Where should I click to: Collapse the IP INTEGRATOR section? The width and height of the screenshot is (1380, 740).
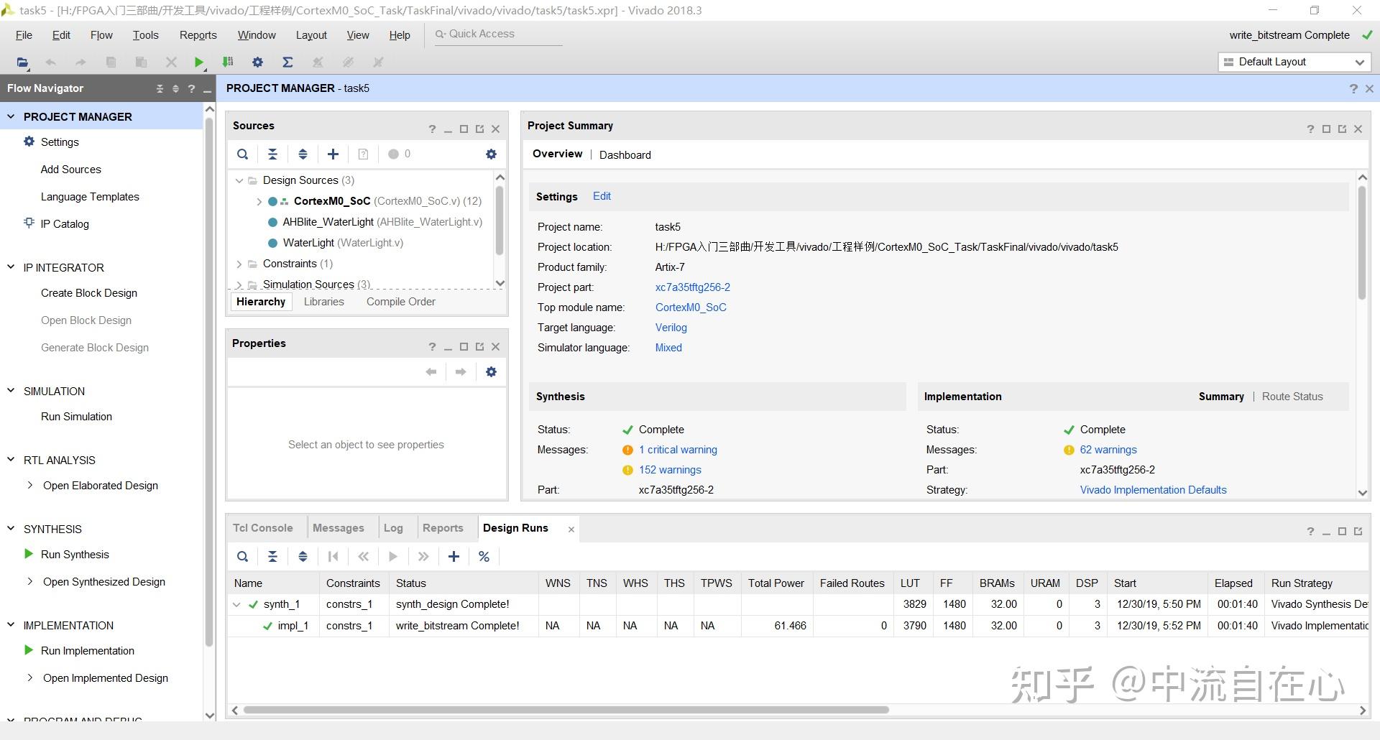point(11,267)
